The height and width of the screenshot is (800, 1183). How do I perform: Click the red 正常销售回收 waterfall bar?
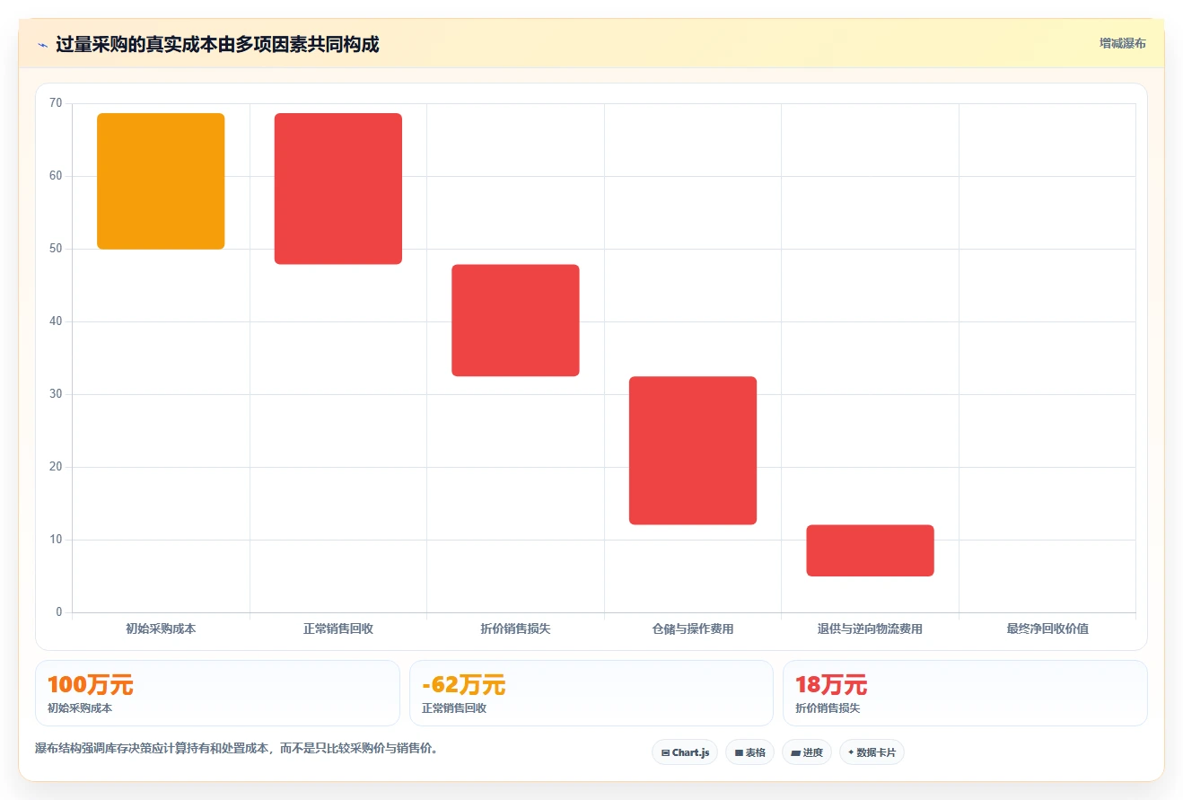pos(338,189)
